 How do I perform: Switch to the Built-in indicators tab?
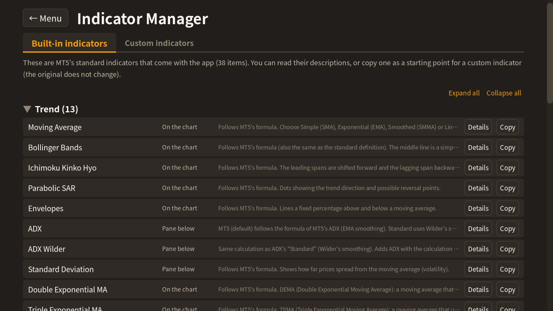click(x=69, y=43)
